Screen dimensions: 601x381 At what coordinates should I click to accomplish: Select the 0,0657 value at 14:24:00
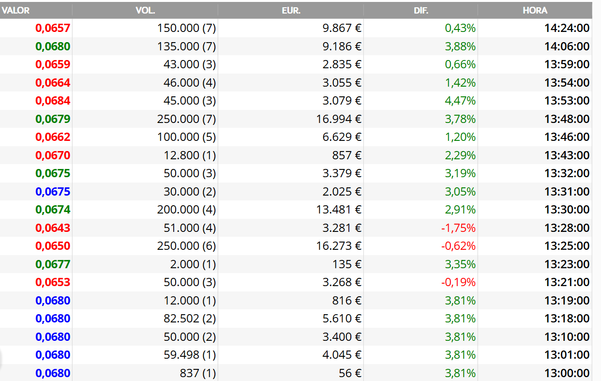coord(53,28)
